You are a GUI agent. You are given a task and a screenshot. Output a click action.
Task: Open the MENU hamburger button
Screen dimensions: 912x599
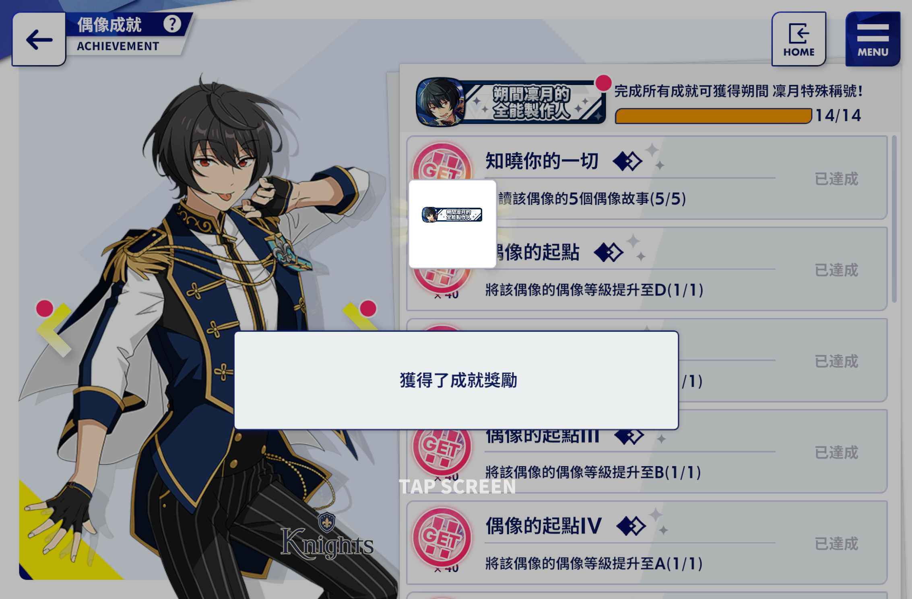click(873, 39)
